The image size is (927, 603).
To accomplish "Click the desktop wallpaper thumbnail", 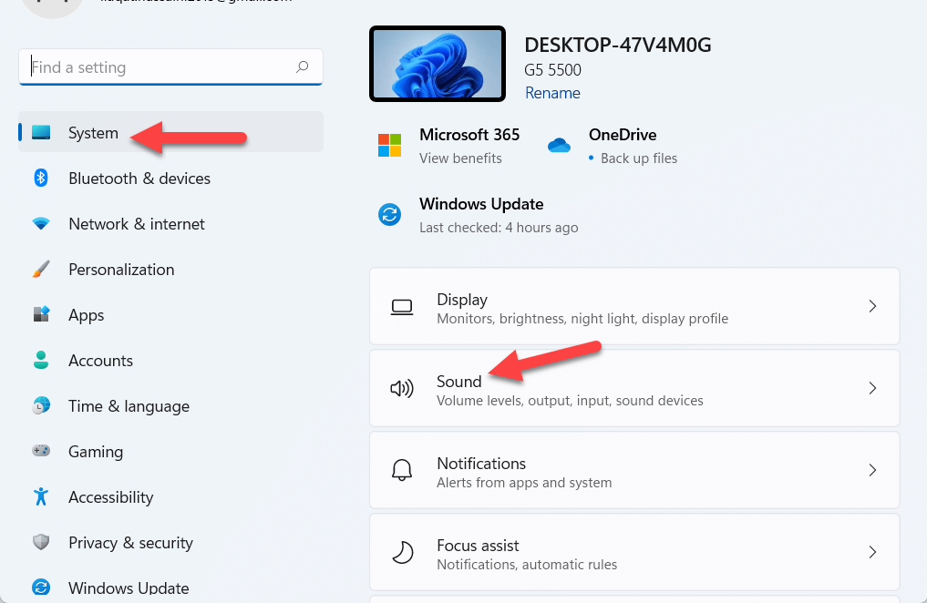I will [438, 64].
